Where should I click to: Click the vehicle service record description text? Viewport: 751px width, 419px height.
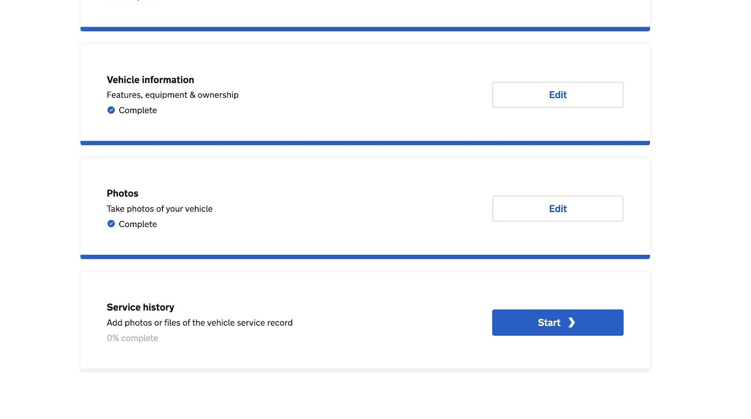(199, 323)
